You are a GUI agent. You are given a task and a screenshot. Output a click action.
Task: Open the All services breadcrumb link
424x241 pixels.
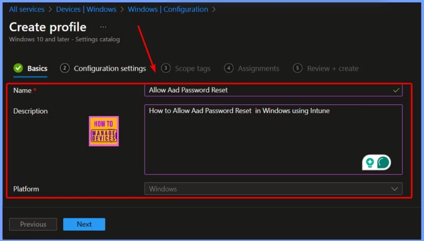pyautogui.click(x=27, y=9)
